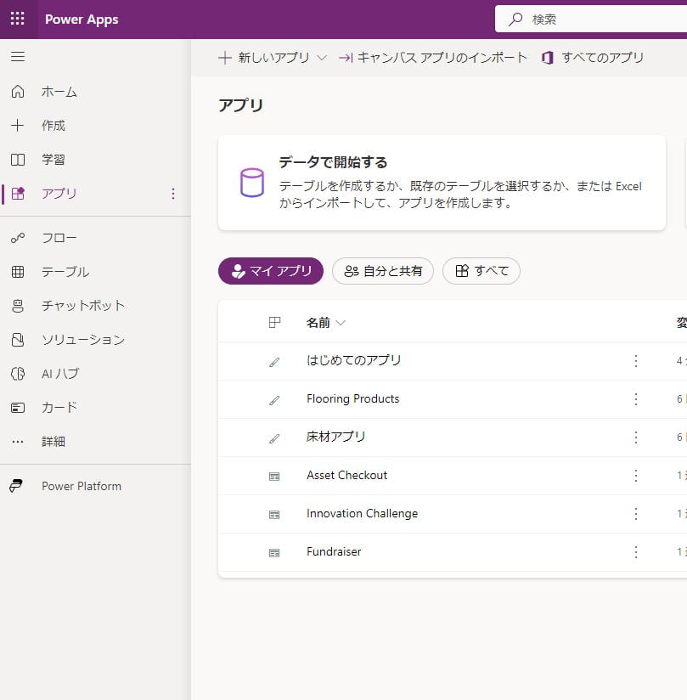Select the マイ アプリ filter pill
Viewport: 687px width, 700px height.
pyautogui.click(x=271, y=271)
